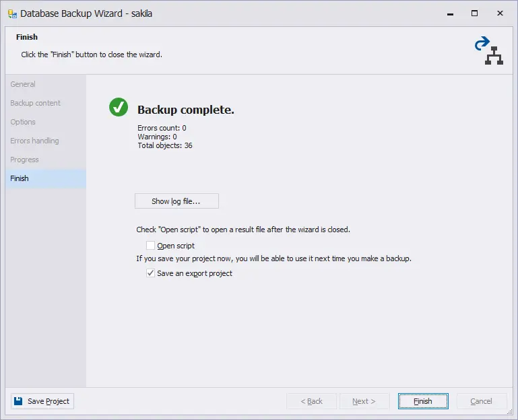
Task: Click the 'Backup complete.' heading
Action: [186, 110]
